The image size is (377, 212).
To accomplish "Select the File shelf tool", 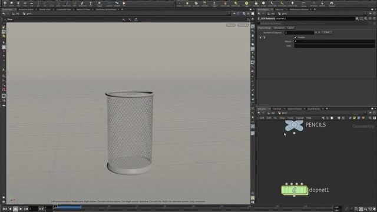I will coord(124,4).
